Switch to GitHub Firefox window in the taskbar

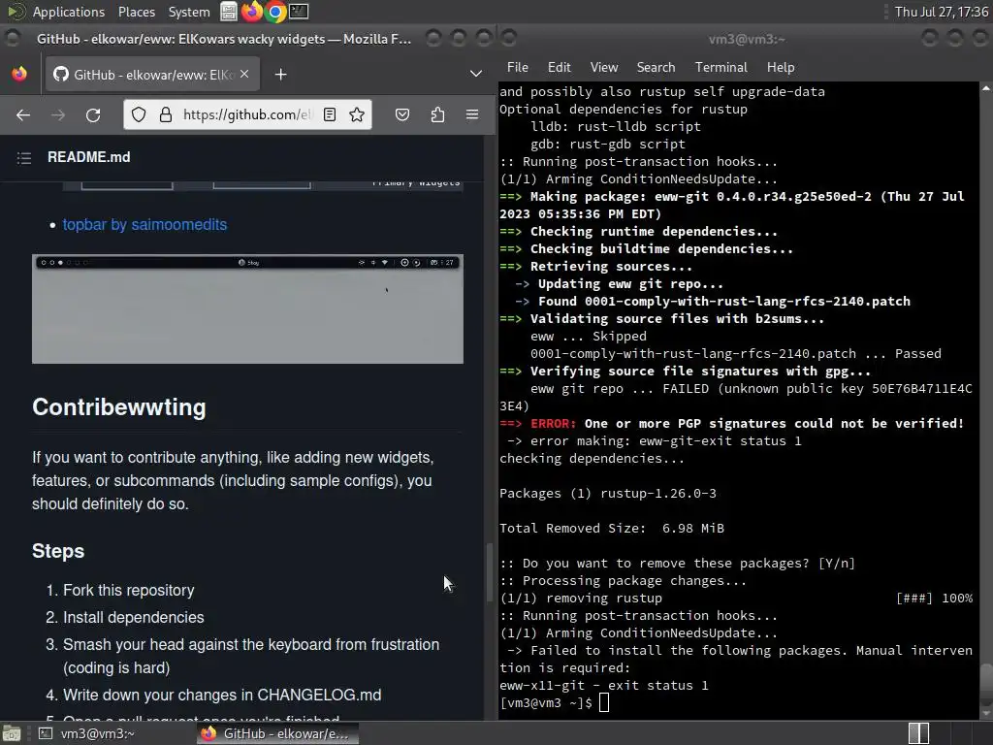(x=276, y=733)
